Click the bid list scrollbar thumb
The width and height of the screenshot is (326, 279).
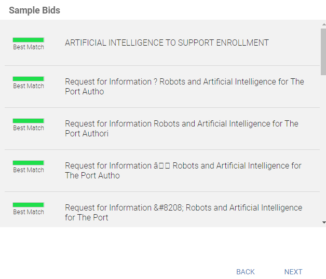coord(323,52)
